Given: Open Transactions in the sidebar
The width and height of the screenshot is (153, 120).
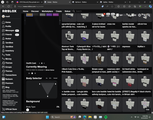Looking at the screenshot, I should click(9, 75).
